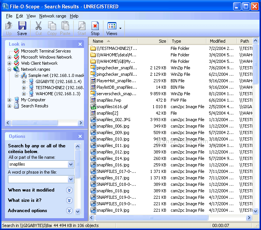Click the snapfiles.fwp file icon
Screen dimensions: 261x230
[x=93, y=100]
